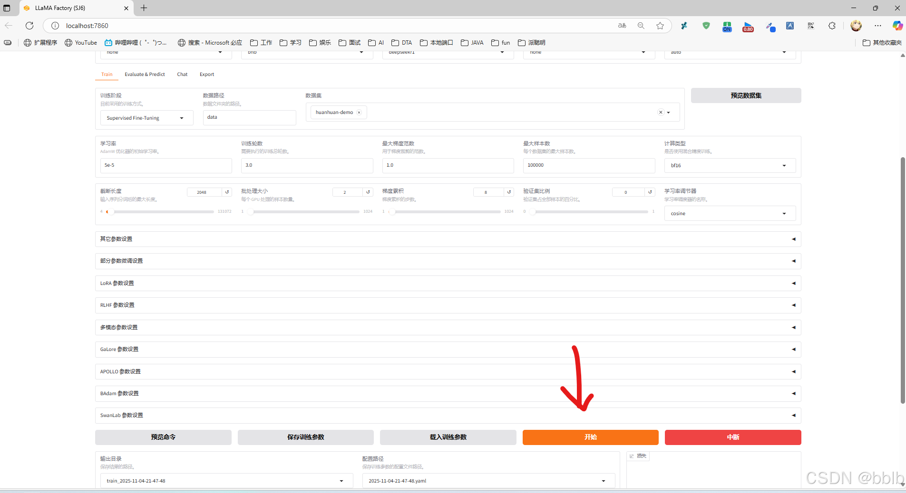
Task: Expand the SwanLab 参数设置 section
Action: 448,415
